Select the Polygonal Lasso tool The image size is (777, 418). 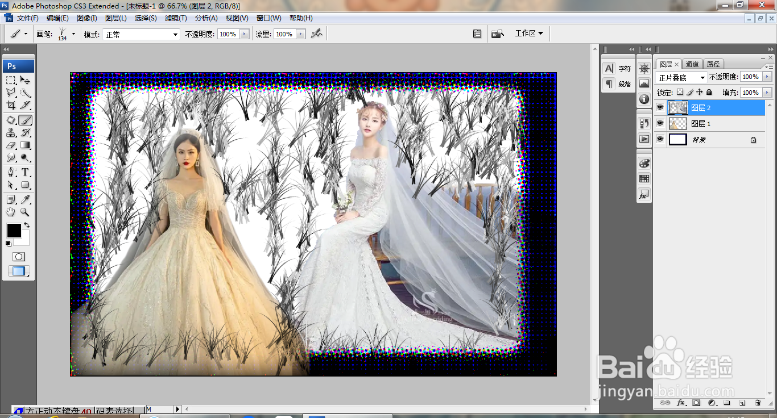click(x=11, y=93)
